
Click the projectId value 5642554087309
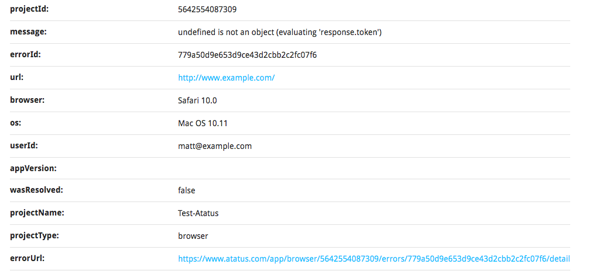(207, 9)
